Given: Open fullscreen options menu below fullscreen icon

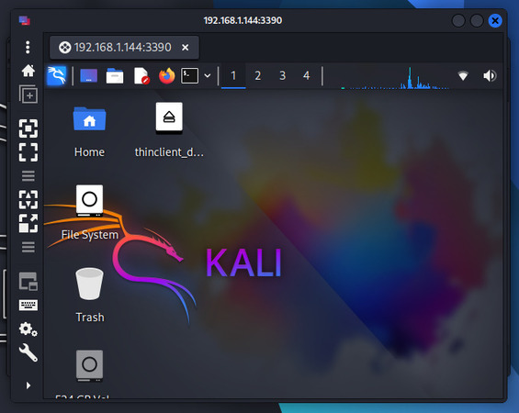Looking at the screenshot, I should point(28,176).
